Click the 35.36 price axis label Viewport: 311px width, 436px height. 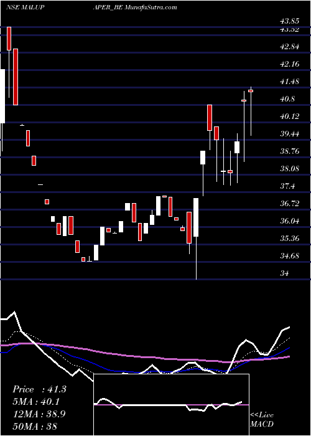tap(289, 239)
